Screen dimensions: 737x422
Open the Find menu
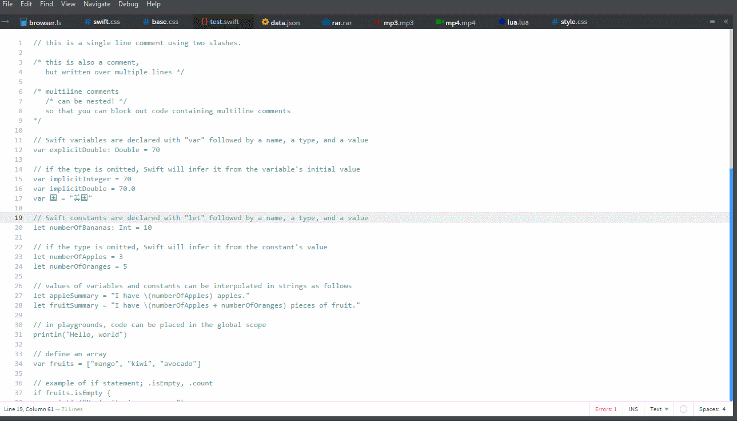click(46, 4)
